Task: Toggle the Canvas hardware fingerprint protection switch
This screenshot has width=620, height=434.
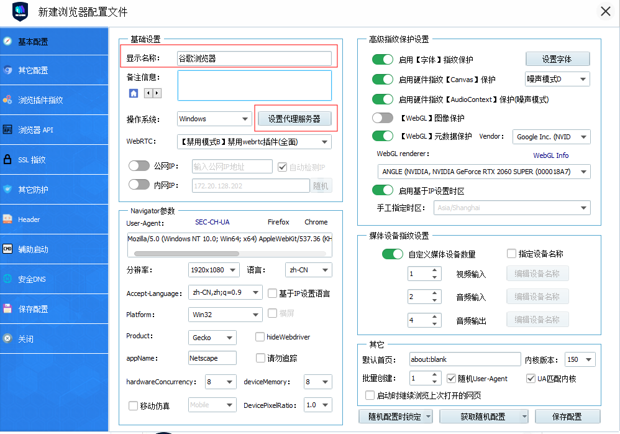Action: click(382, 79)
